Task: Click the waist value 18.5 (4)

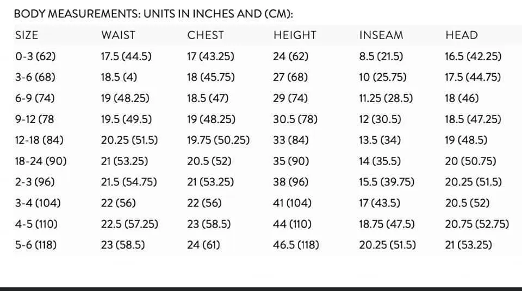Action: point(119,77)
